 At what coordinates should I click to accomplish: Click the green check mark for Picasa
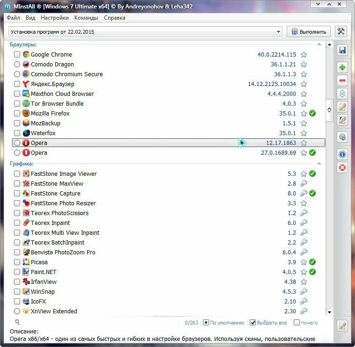(x=312, y=262)
